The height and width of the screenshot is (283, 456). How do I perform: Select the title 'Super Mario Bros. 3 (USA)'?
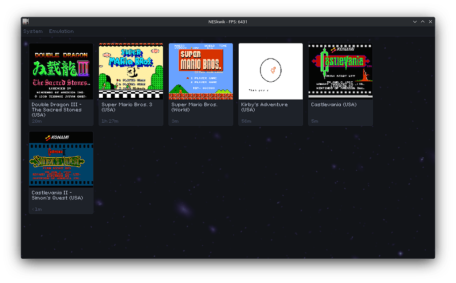point(127,107)
